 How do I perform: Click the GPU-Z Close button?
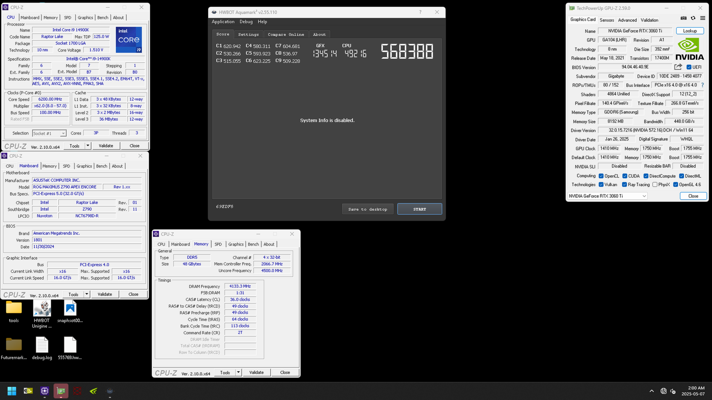[693, 196]
